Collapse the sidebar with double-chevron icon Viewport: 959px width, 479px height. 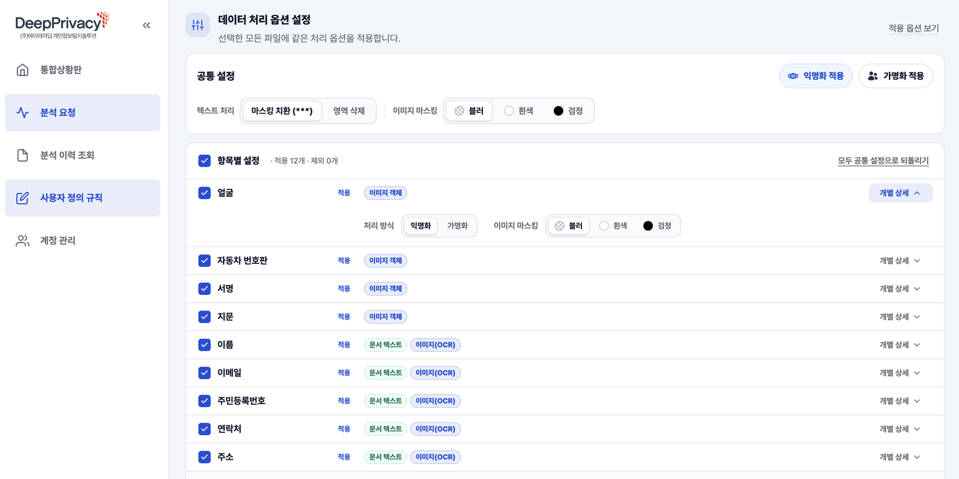[x=146, y=25]
